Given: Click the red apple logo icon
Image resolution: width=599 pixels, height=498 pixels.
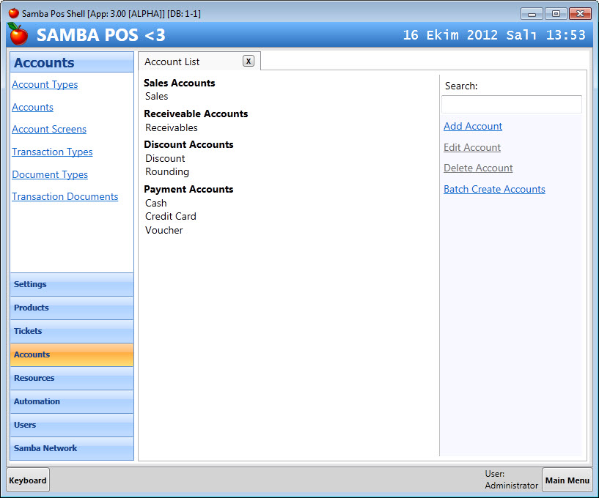Looking at the screenshot, I should coord(18,34).
